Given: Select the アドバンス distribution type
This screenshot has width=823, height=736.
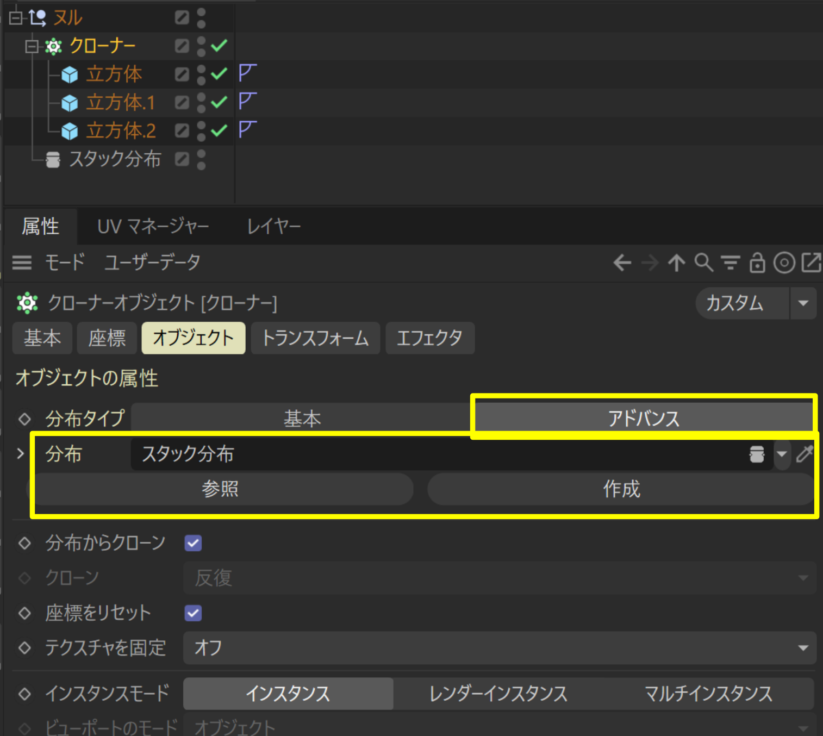Looking at the screenshot, I should click(x=644, y=417).
